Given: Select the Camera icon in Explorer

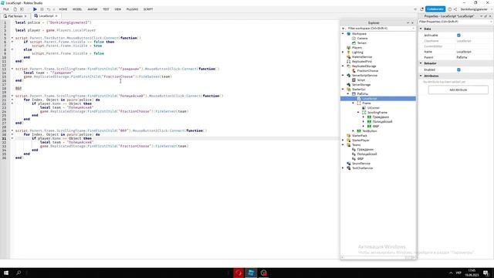Looking at the screenshot, I should [354, 39].
